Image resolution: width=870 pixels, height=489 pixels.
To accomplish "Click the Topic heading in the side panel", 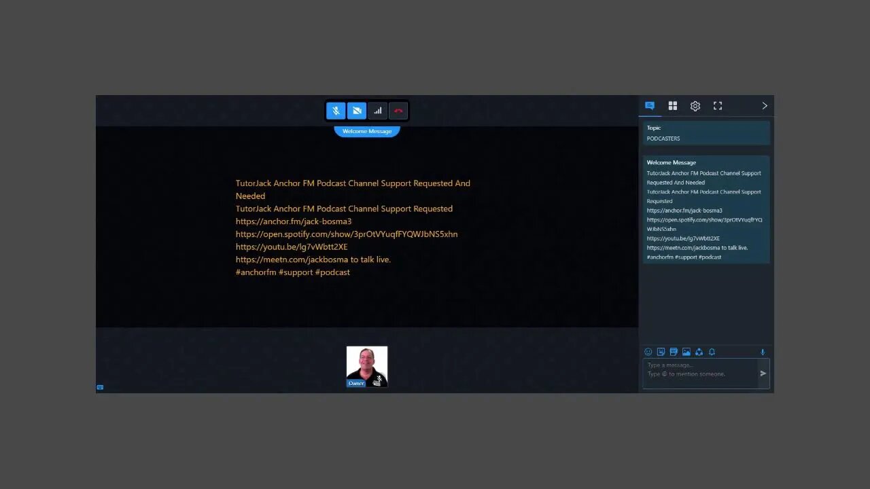I will click(x=654, y=128).
